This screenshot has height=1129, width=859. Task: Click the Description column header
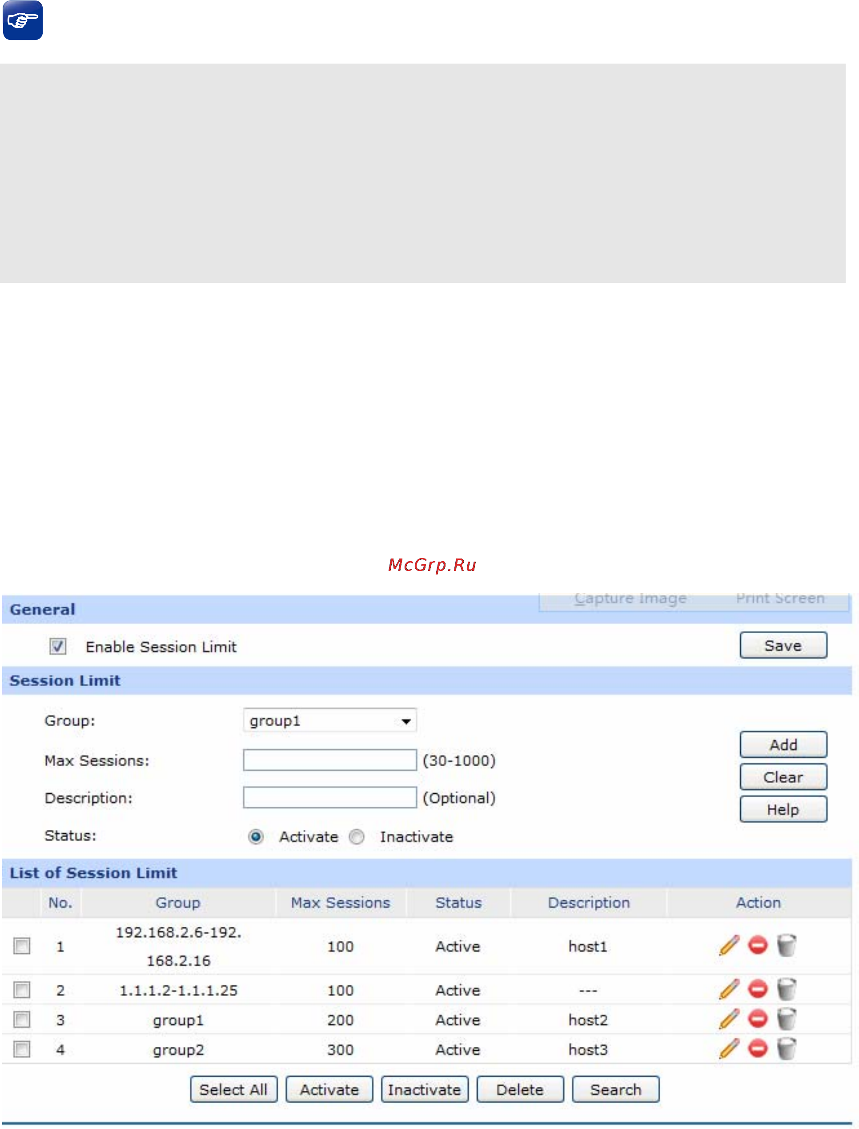click(589, 903)
